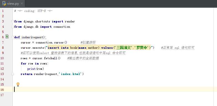Click print(row) on line 12
Image resolution: width=217 pixels, height=106 pixels.
[35, 69]
